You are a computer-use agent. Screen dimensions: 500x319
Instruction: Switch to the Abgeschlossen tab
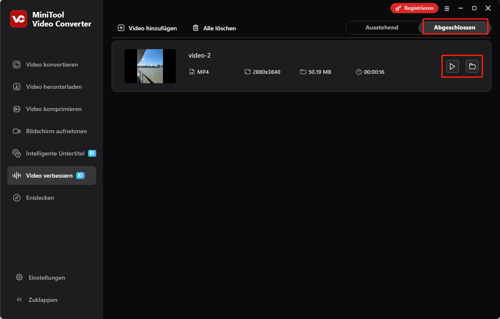[454, 28]
